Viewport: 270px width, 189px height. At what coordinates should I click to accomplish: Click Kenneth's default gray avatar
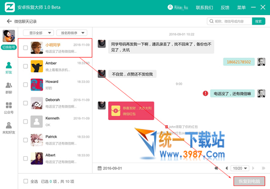(37, 121)
